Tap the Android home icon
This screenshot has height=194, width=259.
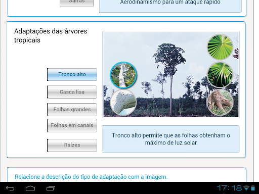[x=30, y=188]
